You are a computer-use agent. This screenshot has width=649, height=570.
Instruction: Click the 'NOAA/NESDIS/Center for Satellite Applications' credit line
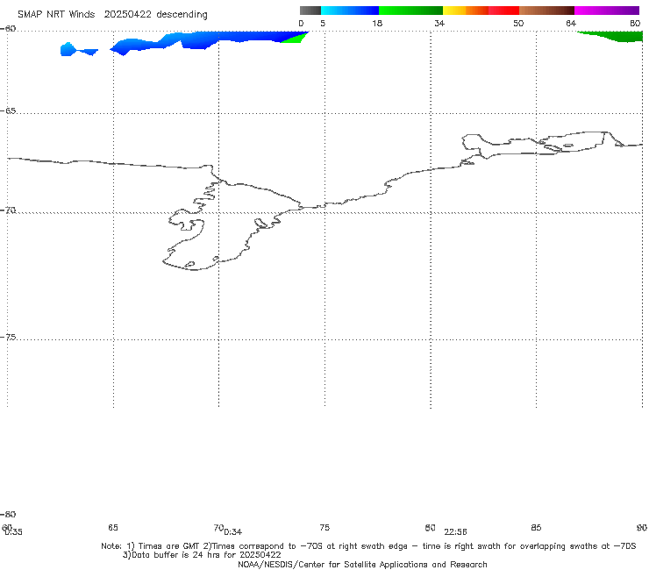[362, 564]
